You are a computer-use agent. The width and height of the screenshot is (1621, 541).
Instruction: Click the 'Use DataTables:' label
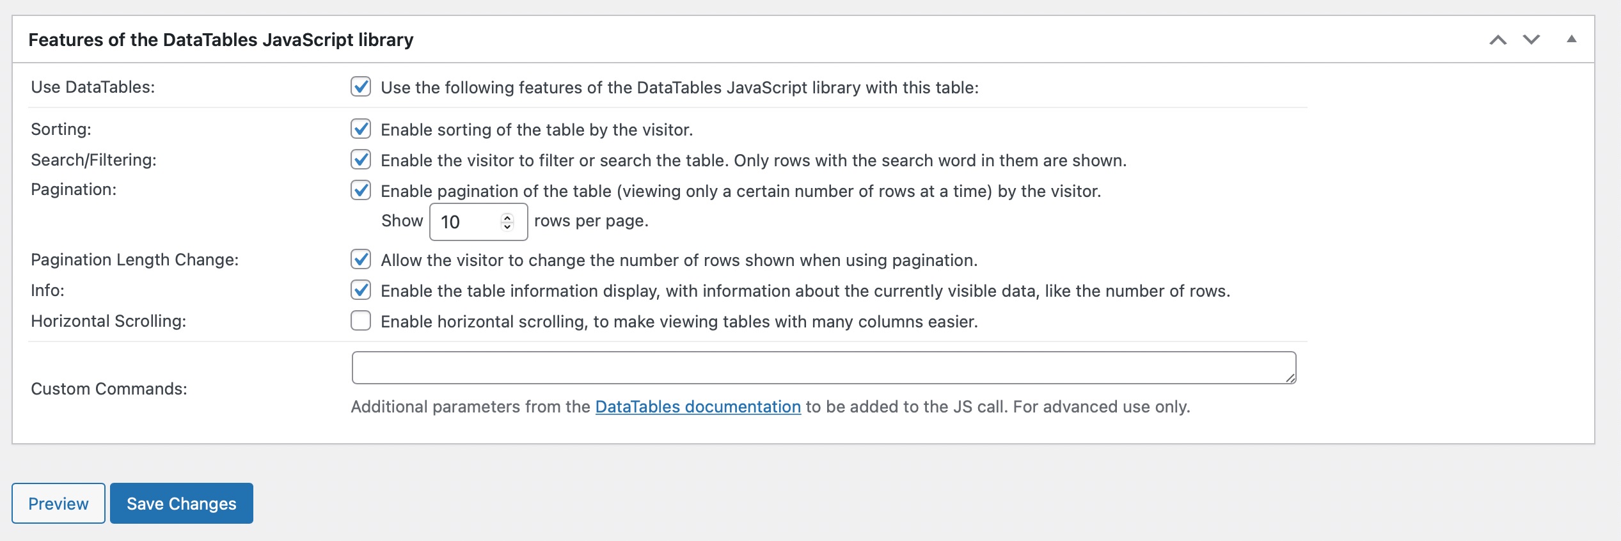[x=93, y=87]
